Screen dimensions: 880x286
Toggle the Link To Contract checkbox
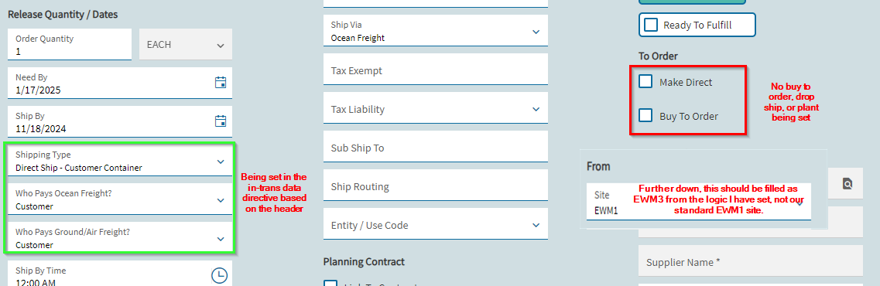[330, 284]
